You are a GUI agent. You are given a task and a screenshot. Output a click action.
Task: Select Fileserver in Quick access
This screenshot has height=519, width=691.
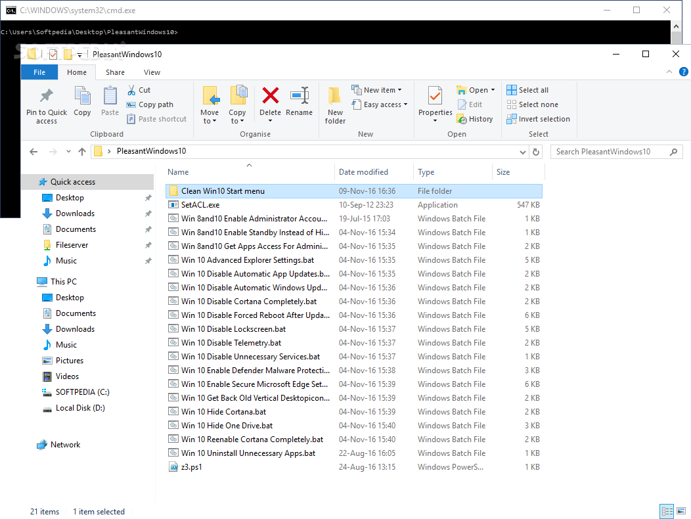click(72, 245)
